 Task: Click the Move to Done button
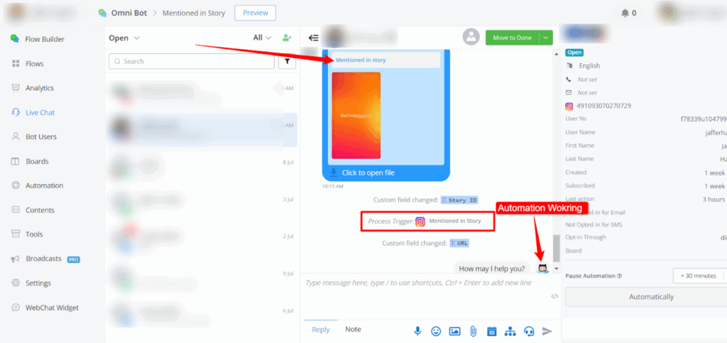[511, 38]
